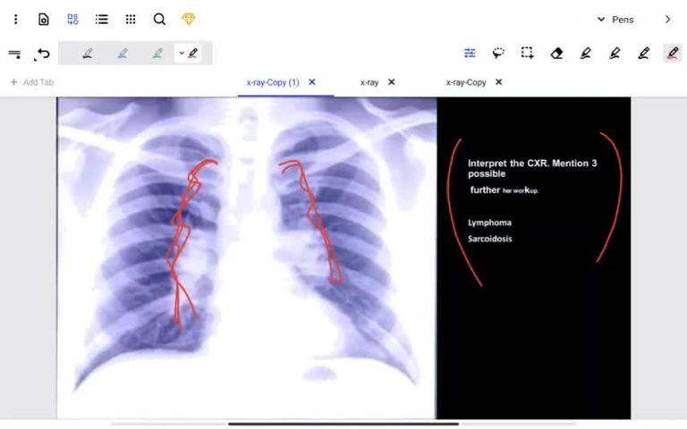Switch to the x-ray-Copy (1) tab
687x429 pixels.
(273, 82)
